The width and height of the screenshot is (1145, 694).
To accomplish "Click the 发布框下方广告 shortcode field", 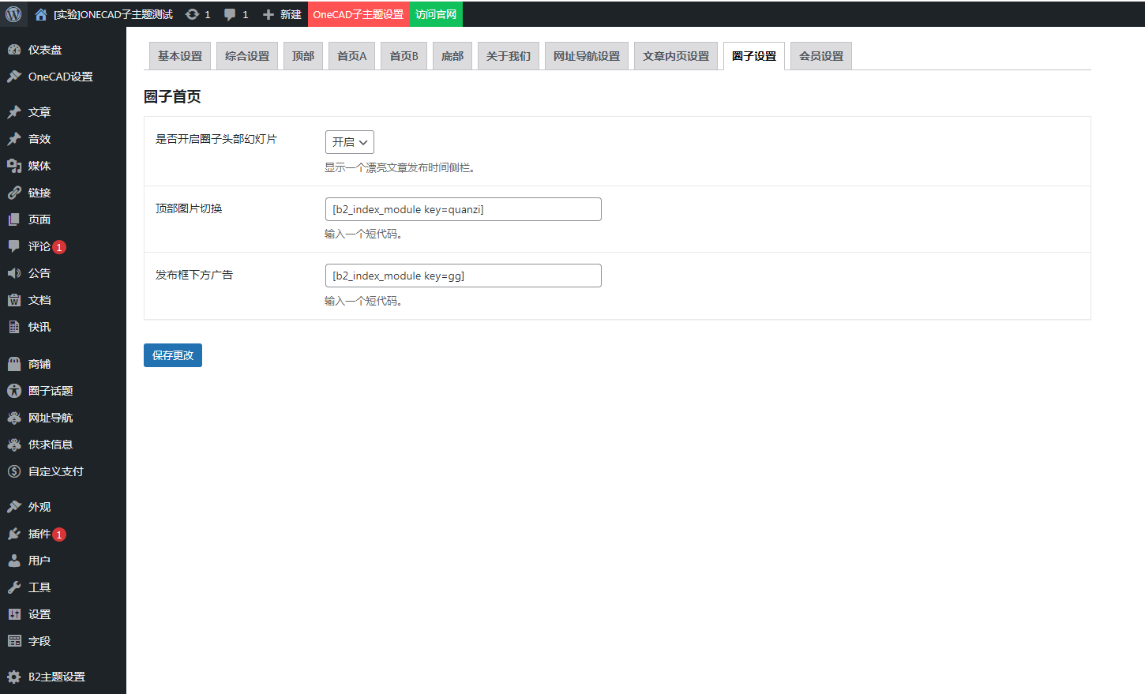I will (x=464, y=276).
